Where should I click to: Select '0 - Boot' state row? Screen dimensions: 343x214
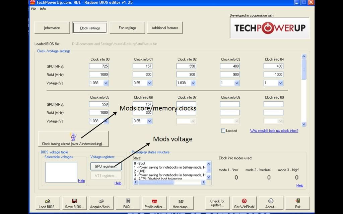pyautogui.click(x=170, y=163)
